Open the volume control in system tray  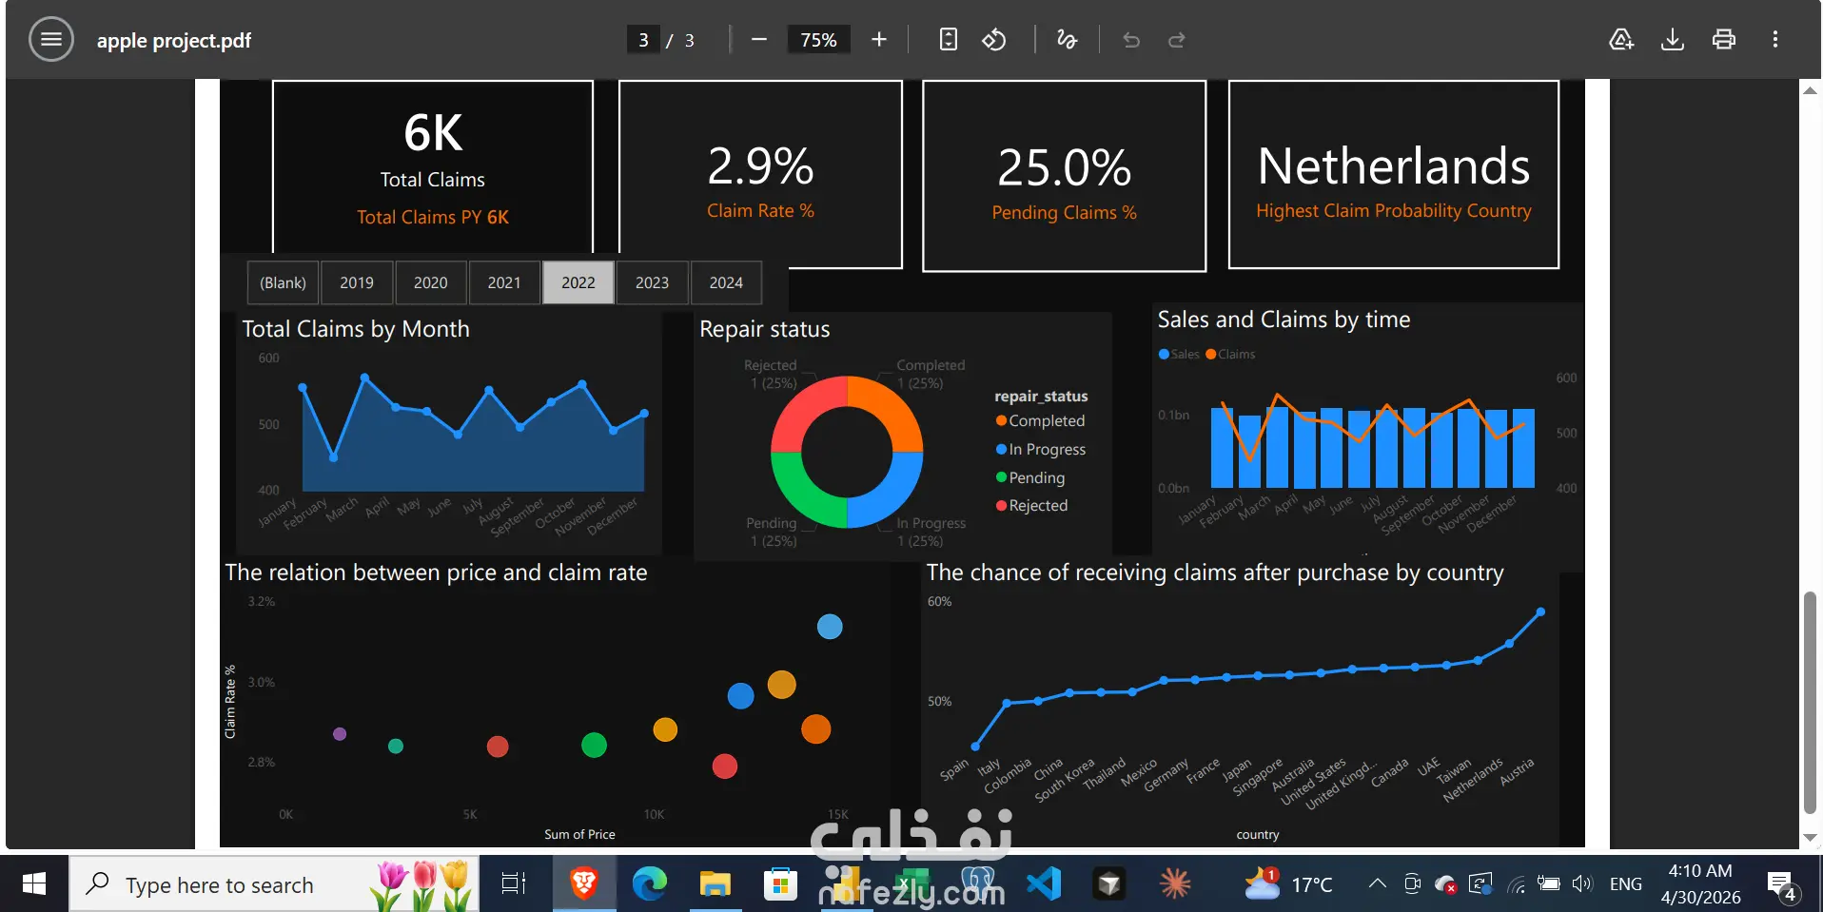coord(1582,884)
